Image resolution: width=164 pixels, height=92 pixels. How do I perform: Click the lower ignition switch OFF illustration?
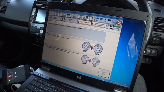[85, 60]
